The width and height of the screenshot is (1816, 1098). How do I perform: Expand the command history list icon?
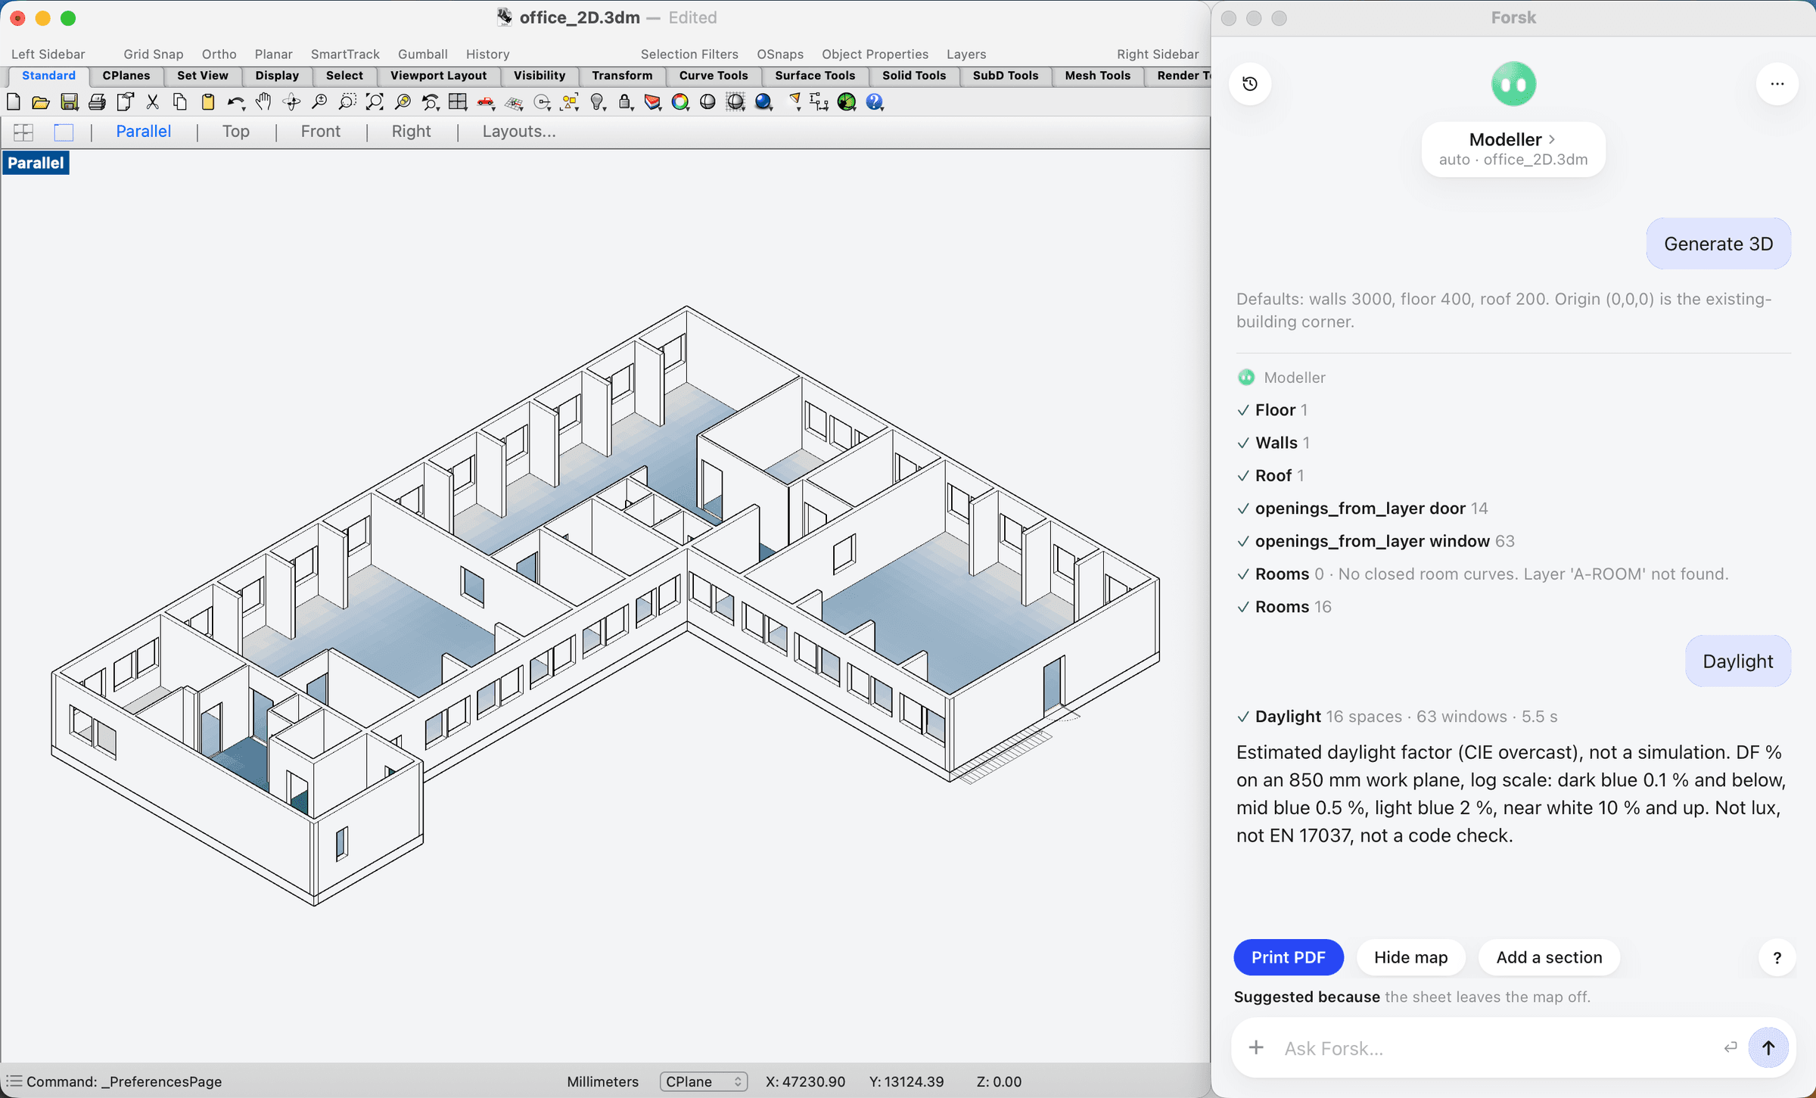point(14,1081)
